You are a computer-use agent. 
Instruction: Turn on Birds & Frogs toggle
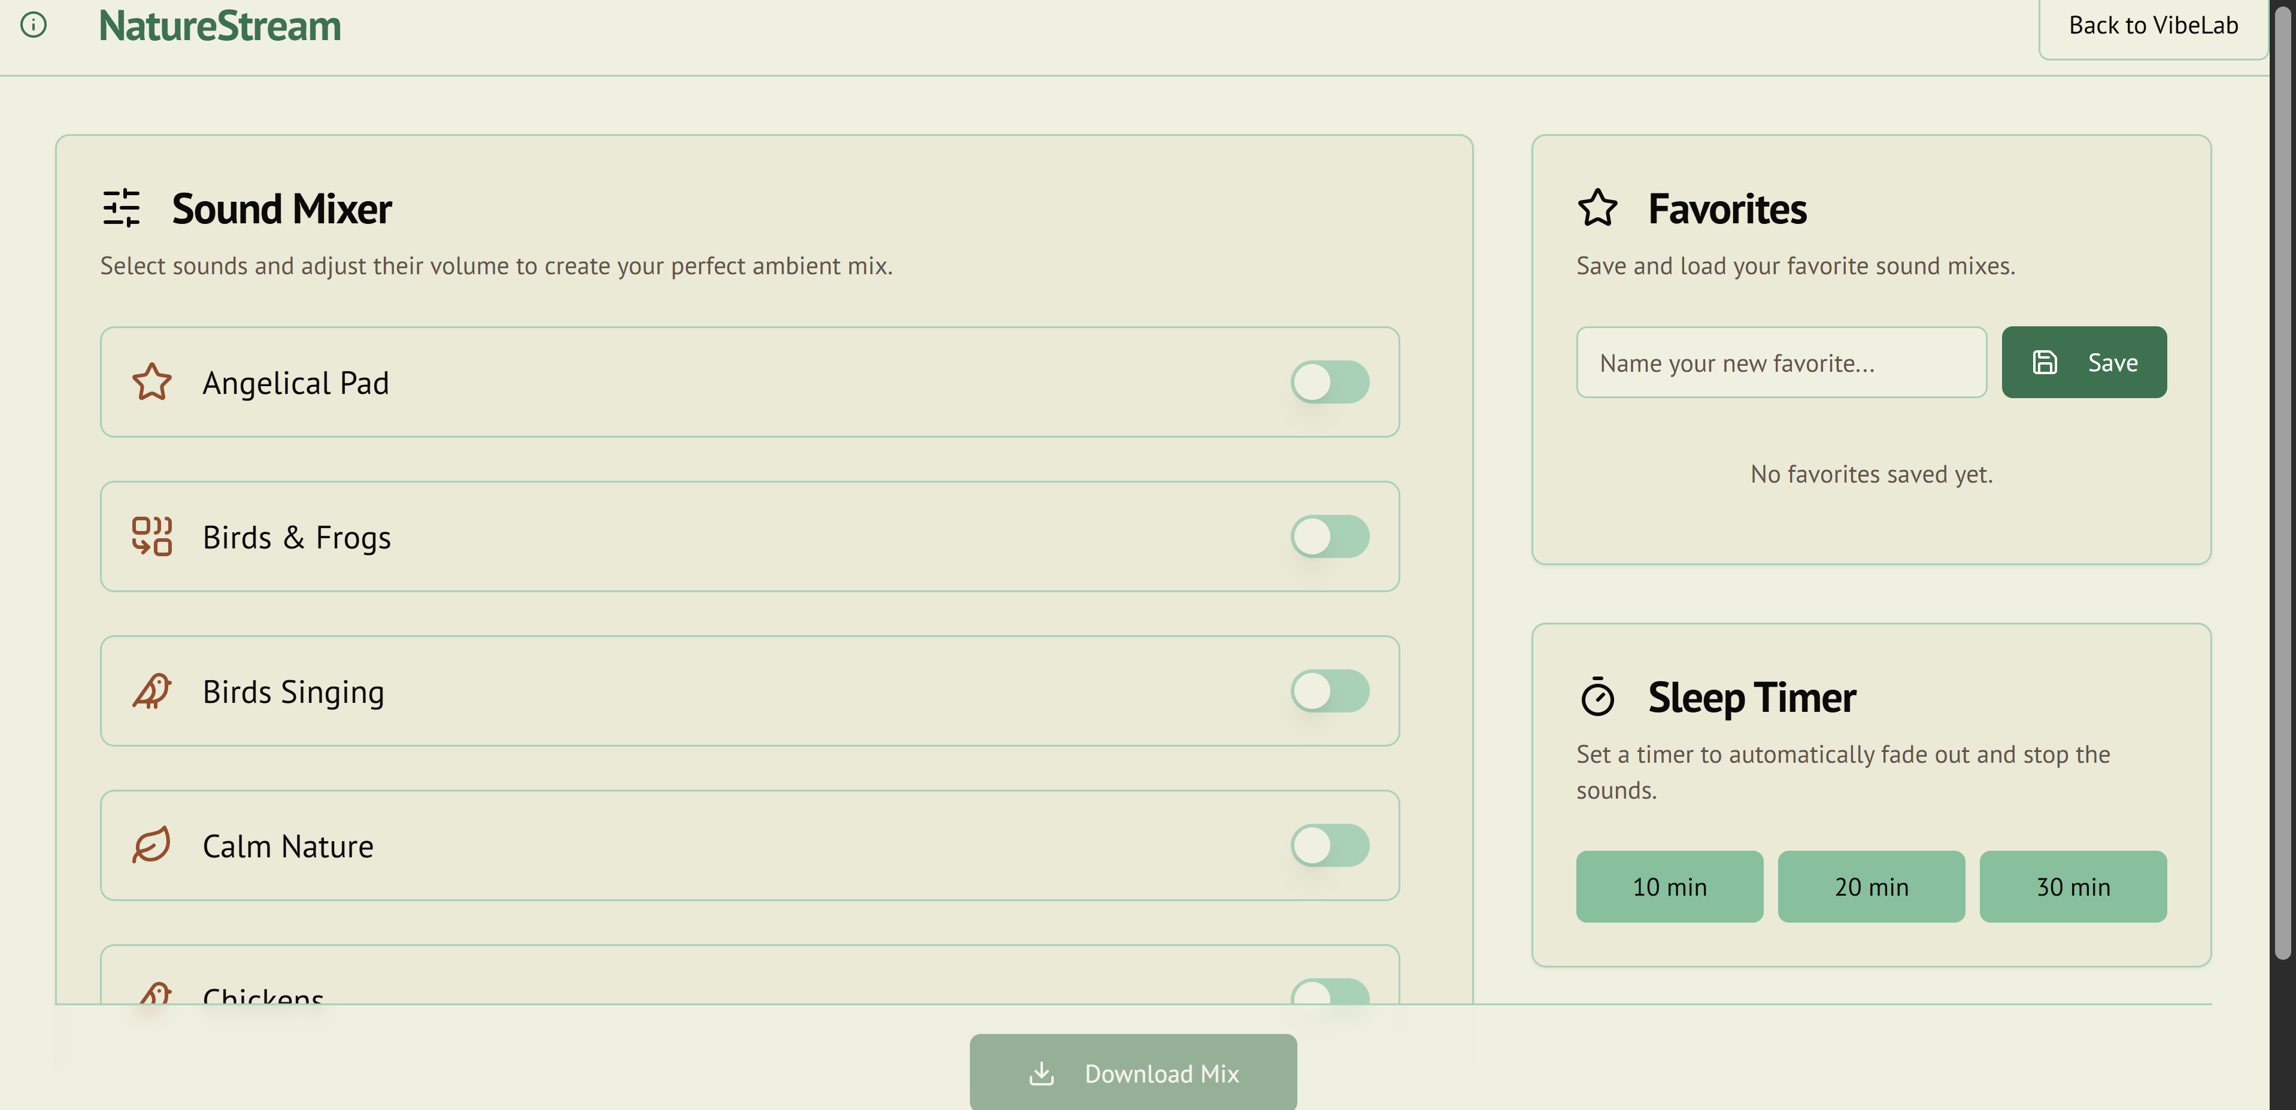(1330, 536)
